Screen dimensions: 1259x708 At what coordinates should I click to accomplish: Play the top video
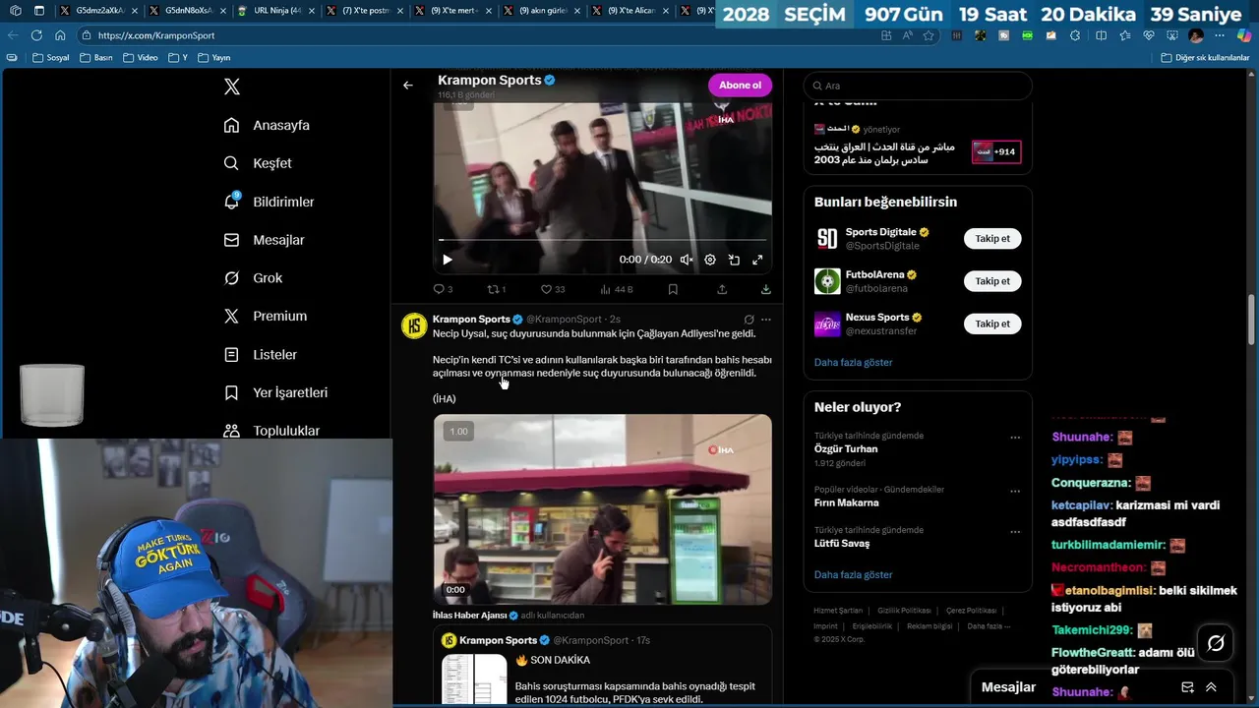pyautogui.click(x=447, y=260)
